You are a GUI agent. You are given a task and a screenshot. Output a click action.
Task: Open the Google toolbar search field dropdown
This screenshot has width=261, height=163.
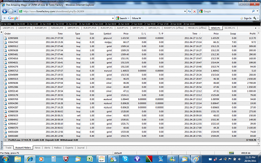(113, 18)
